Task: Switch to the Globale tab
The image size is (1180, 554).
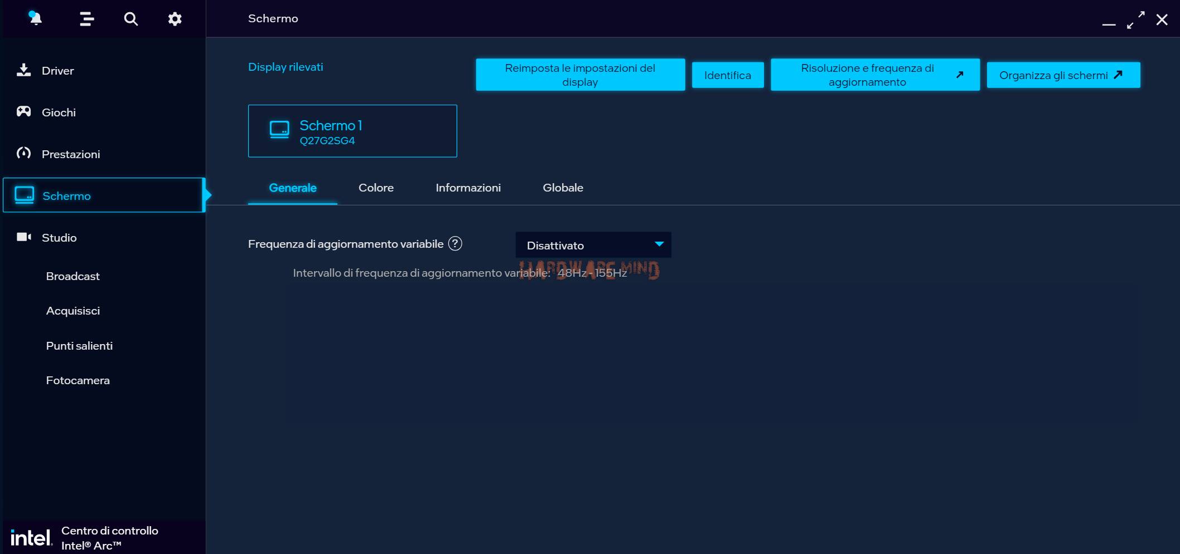Action: (x=563, y=188)
